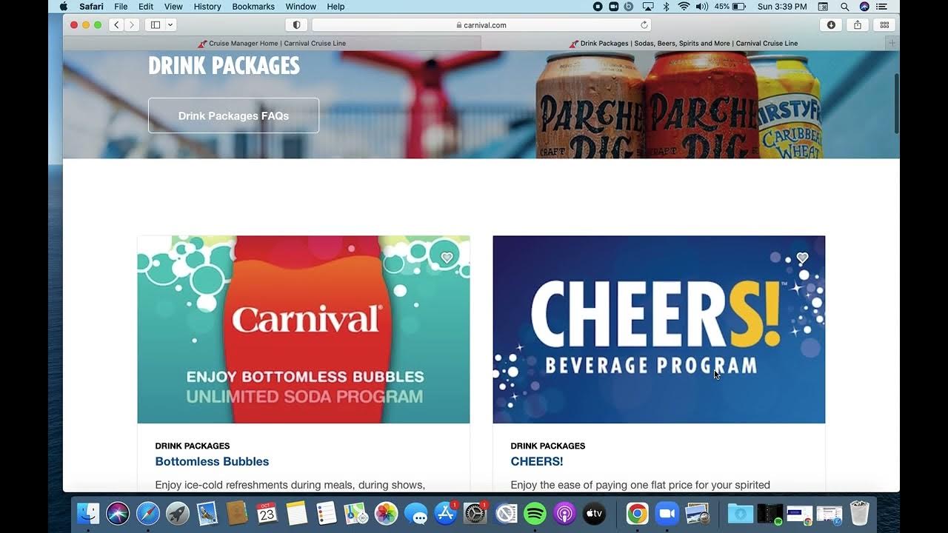
Task: Open the Bottomless Bubbles link
Action: (x=212, y=461)
